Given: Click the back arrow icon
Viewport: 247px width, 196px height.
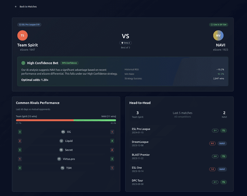Looking at the screenshot, I should click(x=16, y=6).
